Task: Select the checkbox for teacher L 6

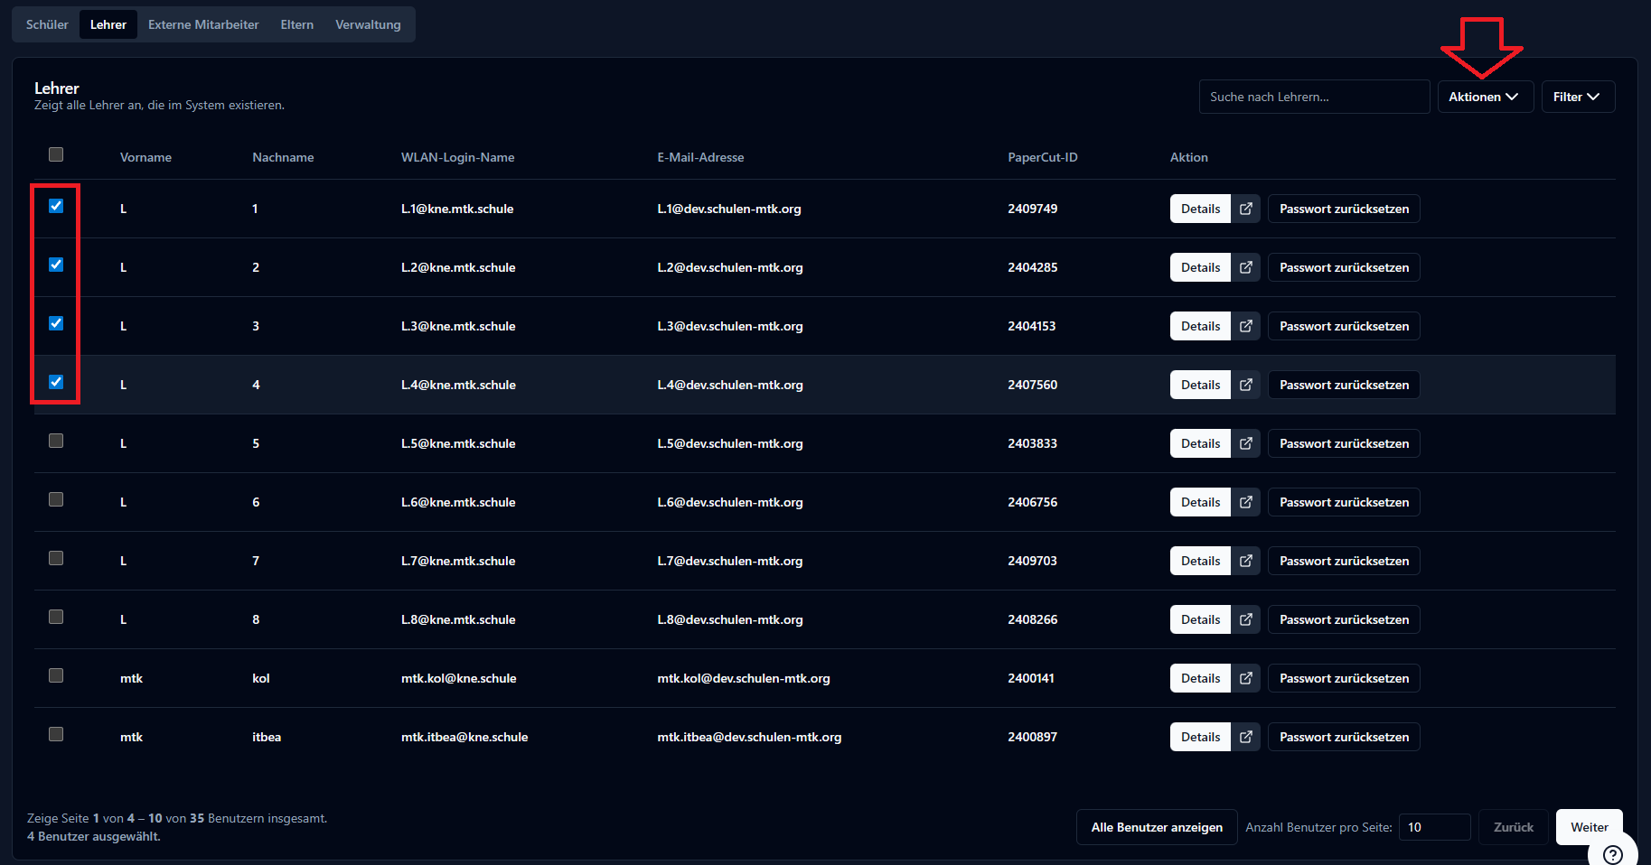Action: pyautogui.click(x=56, y=499)
